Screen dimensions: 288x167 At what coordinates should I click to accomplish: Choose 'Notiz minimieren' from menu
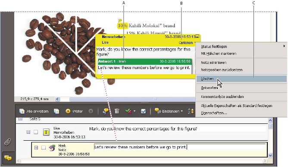point(241,63)
